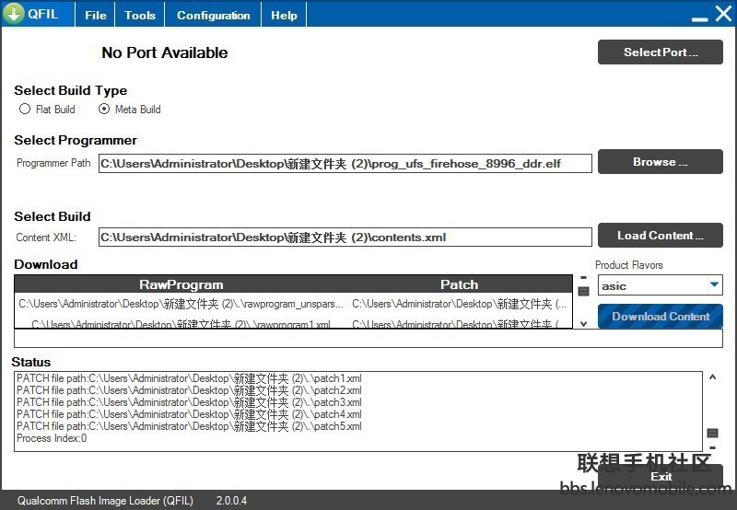This screenshot has height=510, width=737.
Task: Click the download list scroll thumb
Action: [583, 292]
